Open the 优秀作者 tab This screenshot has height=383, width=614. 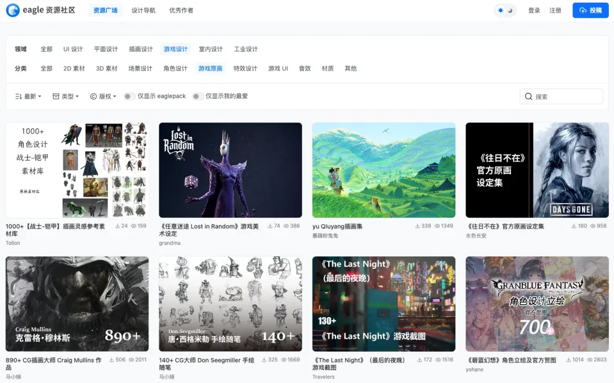coord(181,10)
